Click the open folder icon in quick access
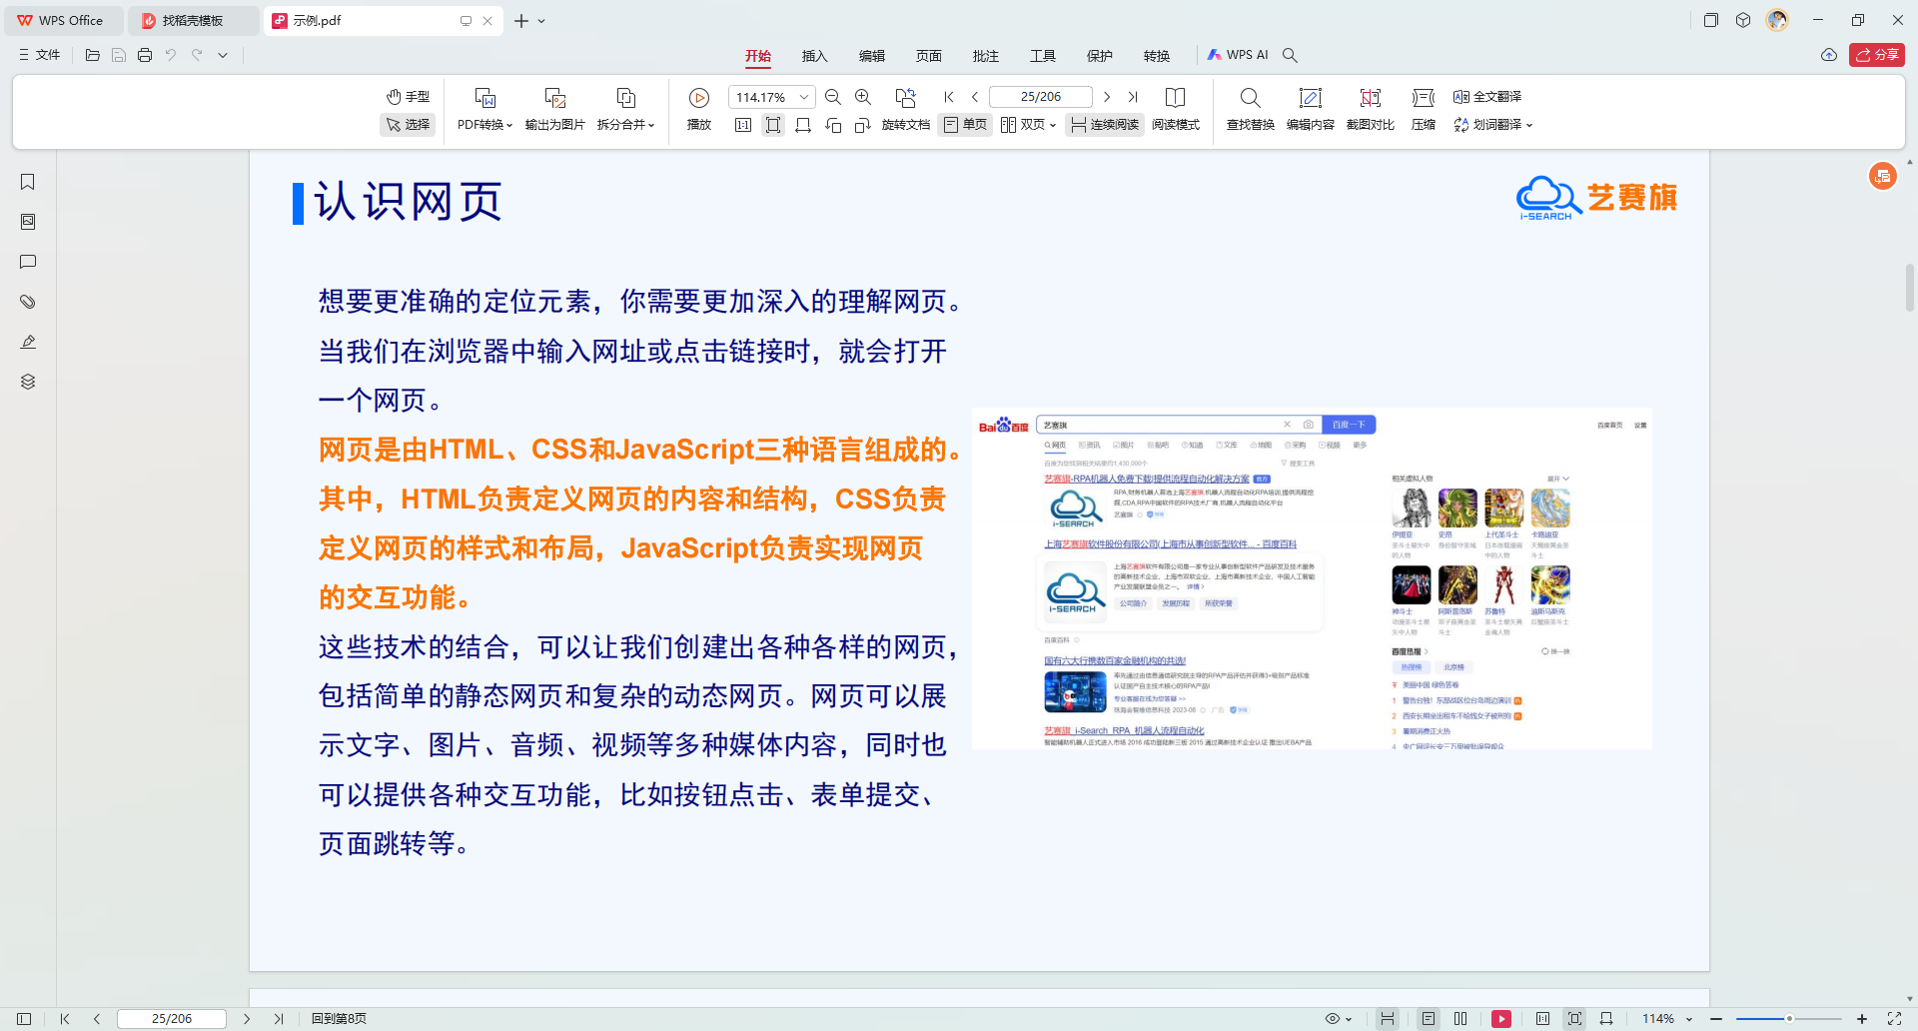This screenshot has height=1031, width=1918. coord(93,55)
